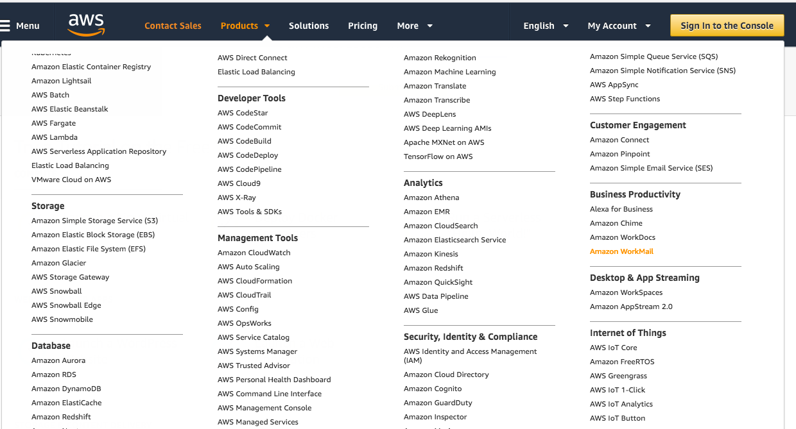The height and width of the screenshot is (429, 796).
Task: Open Amazon Elastic Container Registry
Action: (x=91, y=67)
